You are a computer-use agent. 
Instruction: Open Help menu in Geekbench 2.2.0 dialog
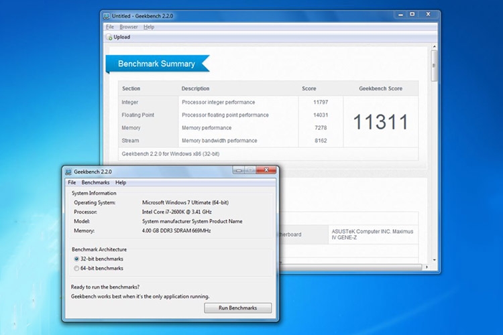(121, 182)
